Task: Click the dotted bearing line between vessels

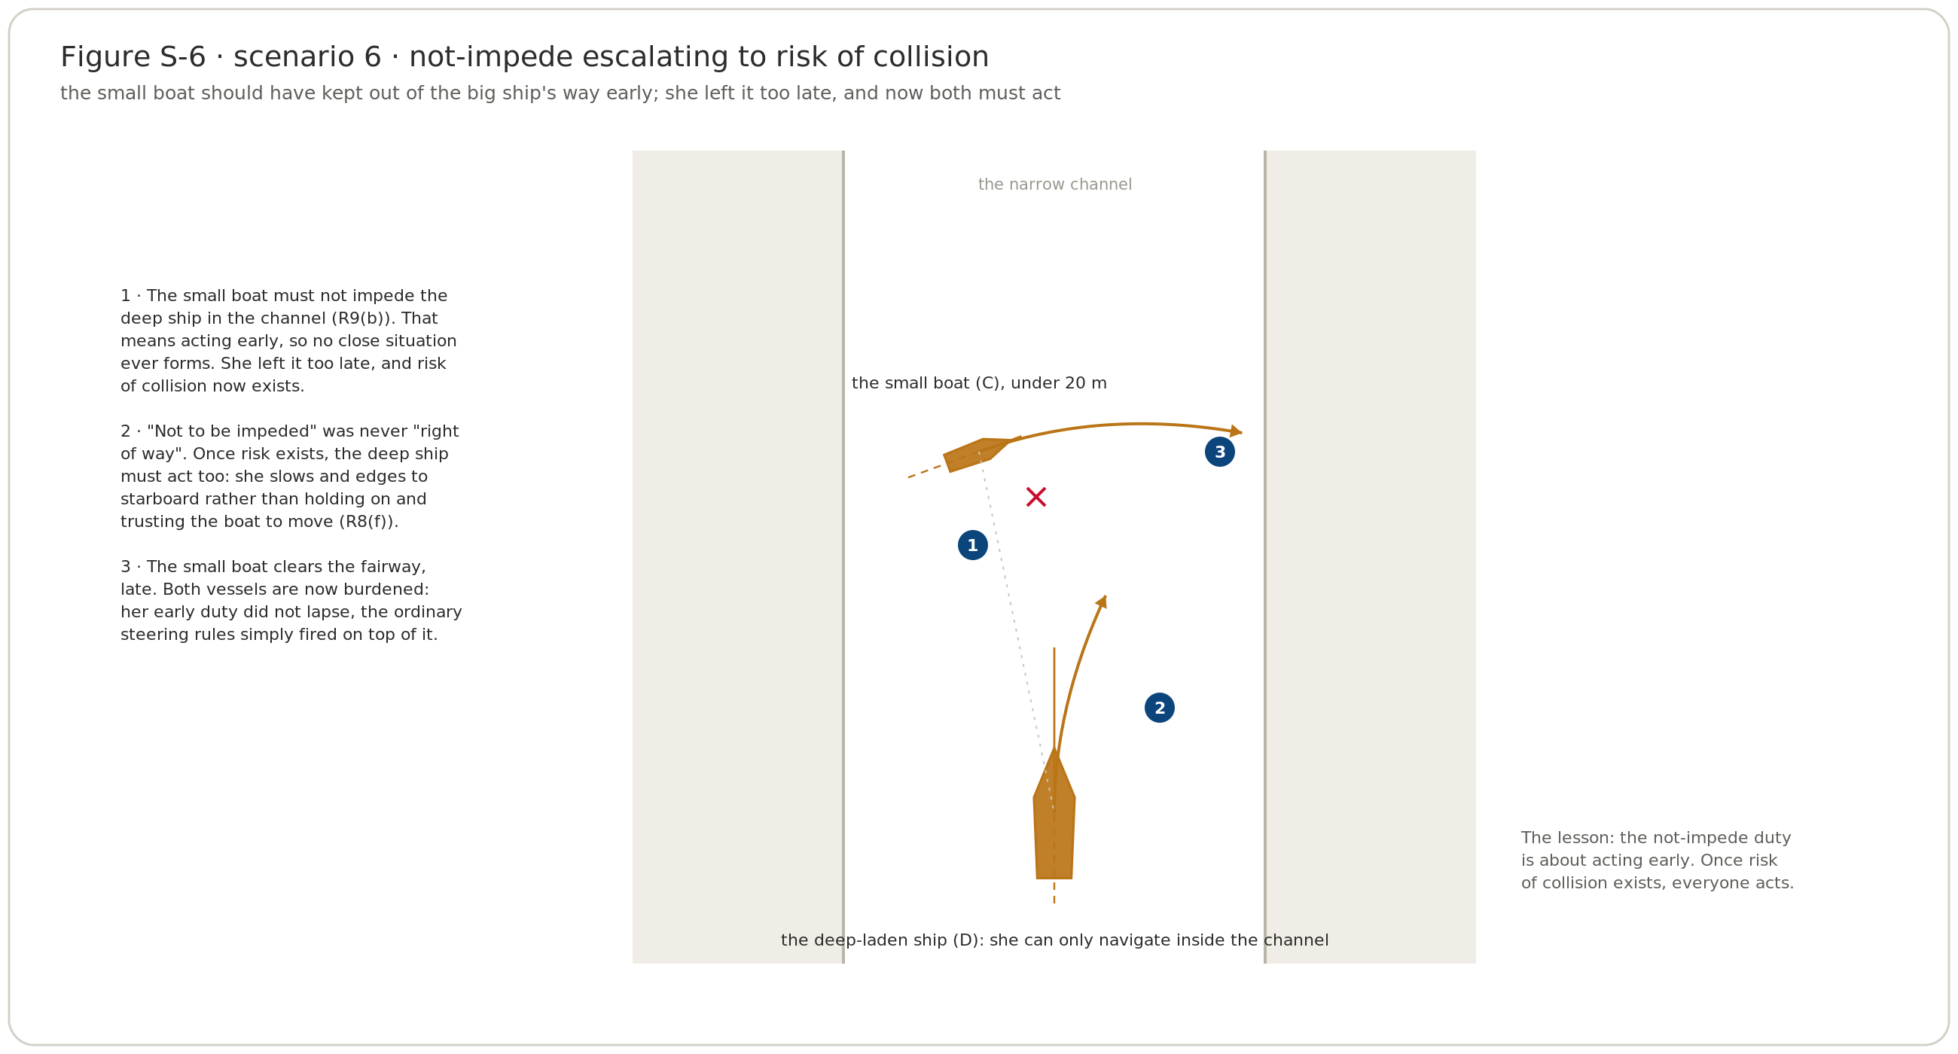Action: point(1015,631)
